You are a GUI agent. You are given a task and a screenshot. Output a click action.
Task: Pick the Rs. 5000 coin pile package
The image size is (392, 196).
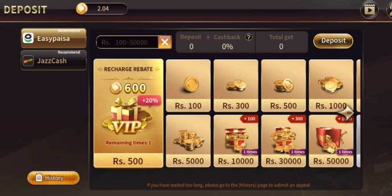(188, 141)
